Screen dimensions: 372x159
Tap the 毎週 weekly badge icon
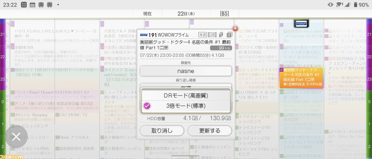point(203,35)
